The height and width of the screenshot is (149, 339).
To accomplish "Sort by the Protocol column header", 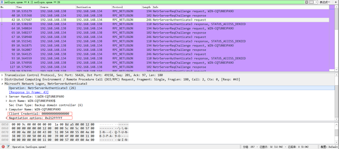I will point(127,7).
